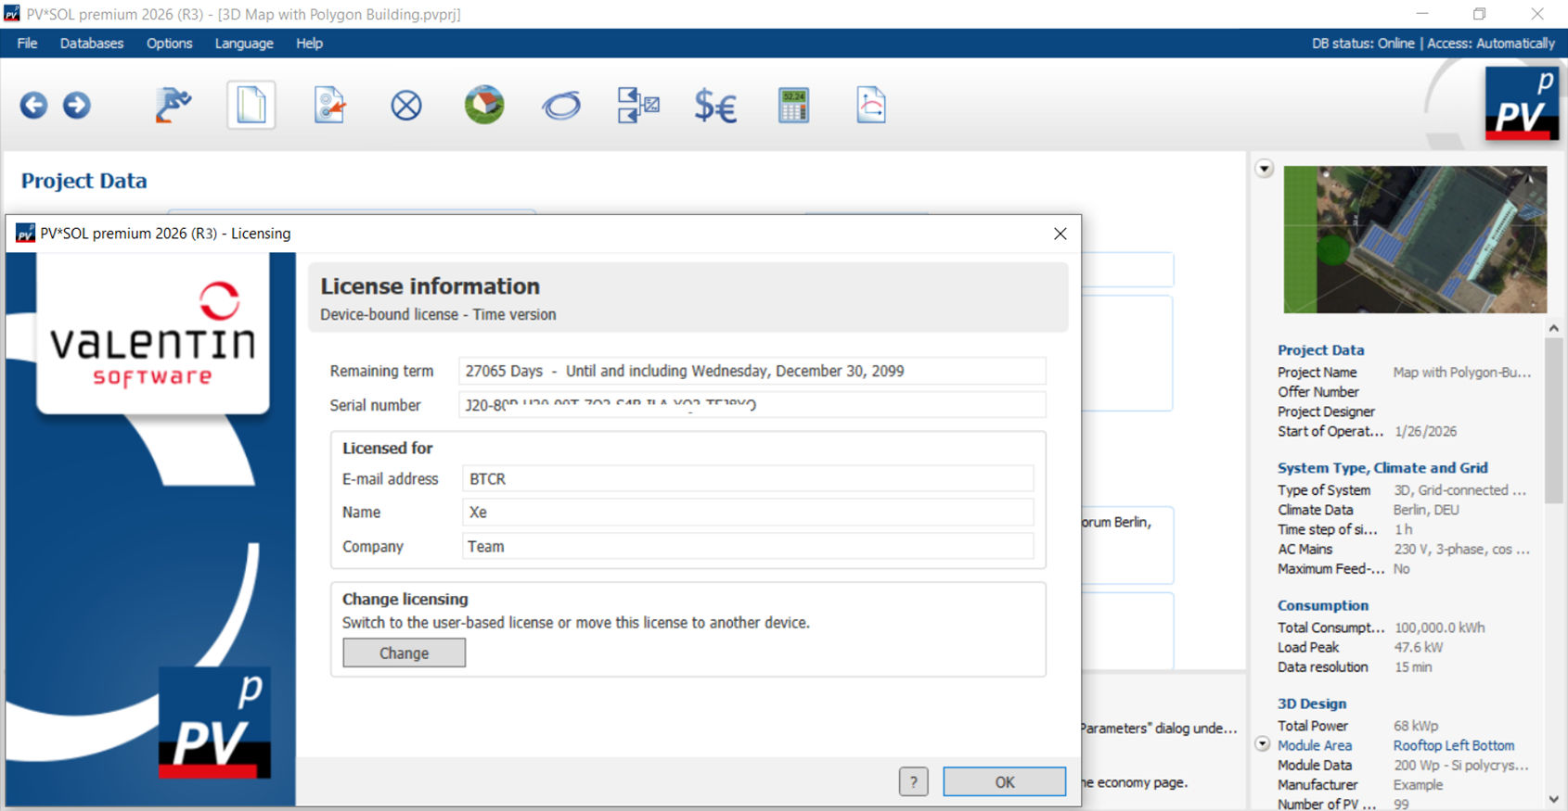Viewport: 1568px width, 811px height.
Task: Click the Company field containing Team
Action: click(x=748, y=546)
